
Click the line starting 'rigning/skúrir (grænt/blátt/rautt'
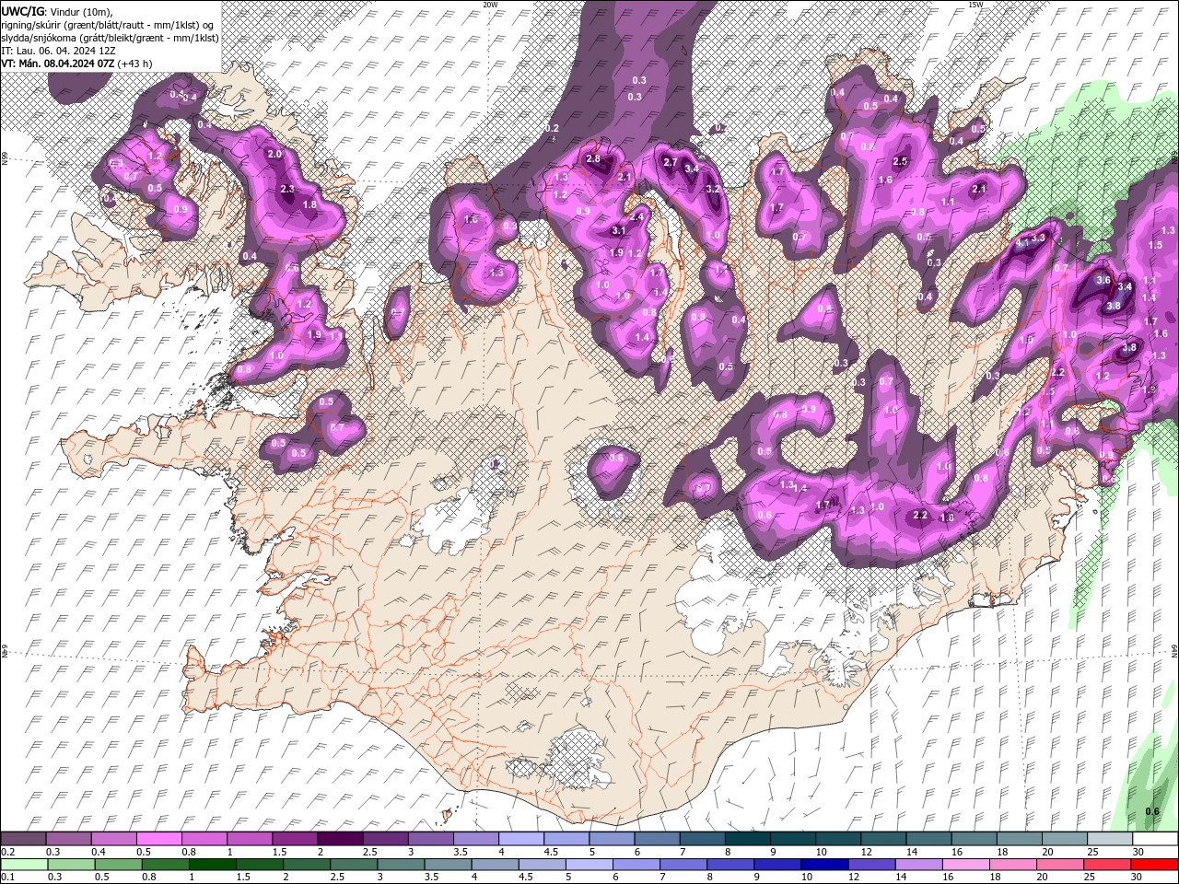click(109, 25)
